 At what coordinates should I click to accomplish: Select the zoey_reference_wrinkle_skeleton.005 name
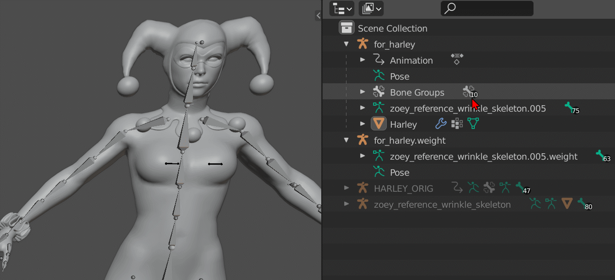tap(468, 108)
